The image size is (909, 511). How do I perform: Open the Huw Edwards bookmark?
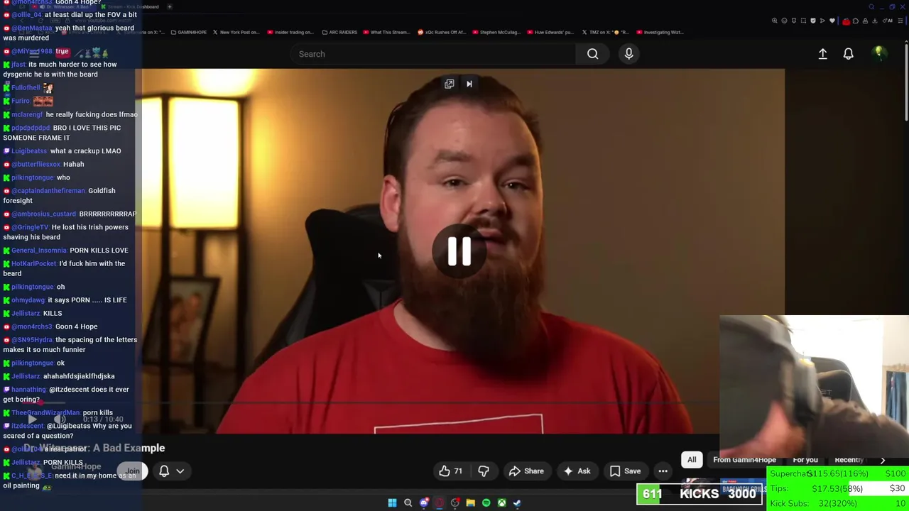pos(550,32)
